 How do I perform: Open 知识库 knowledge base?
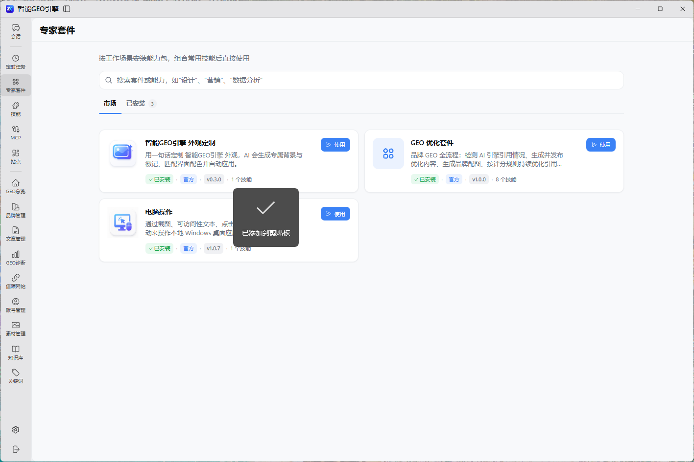[16, 352]
